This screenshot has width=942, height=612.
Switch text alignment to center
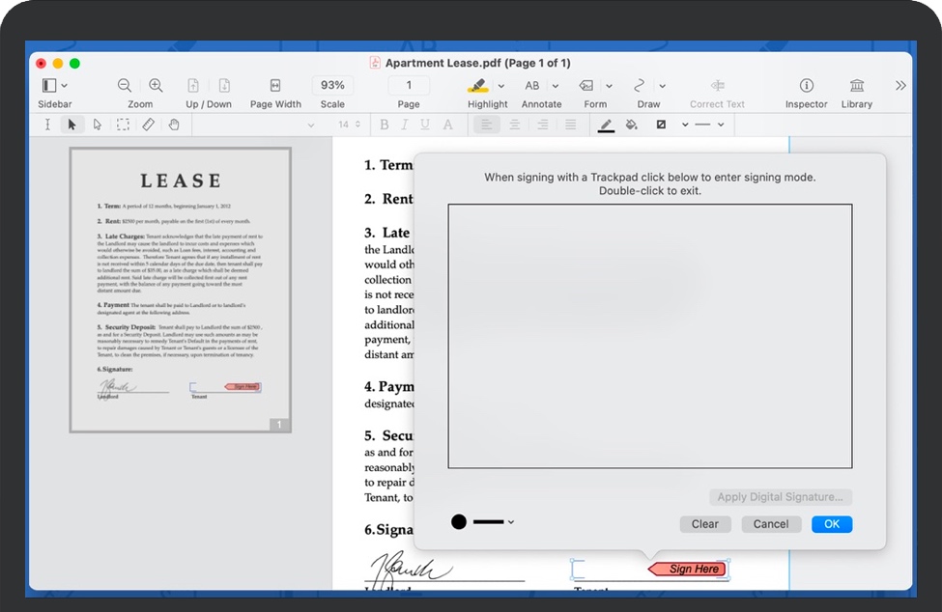point(514,124)
